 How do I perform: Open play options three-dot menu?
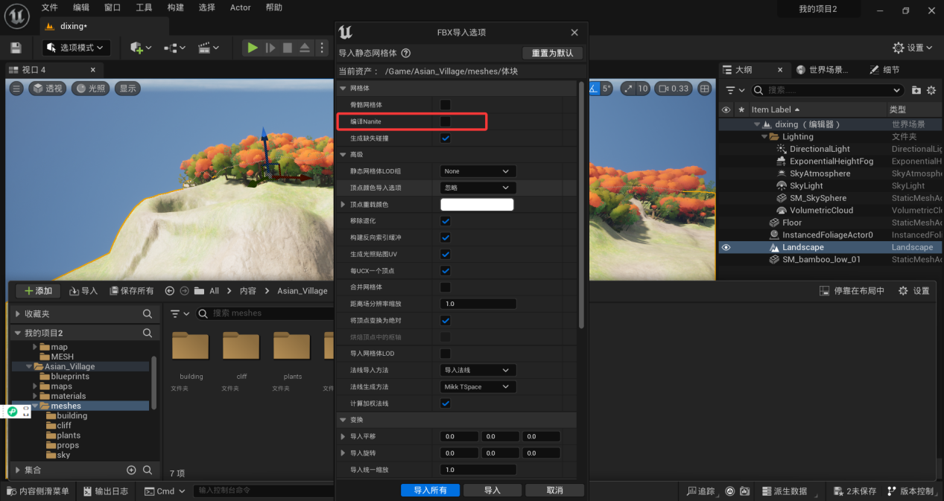pos(322,48)
